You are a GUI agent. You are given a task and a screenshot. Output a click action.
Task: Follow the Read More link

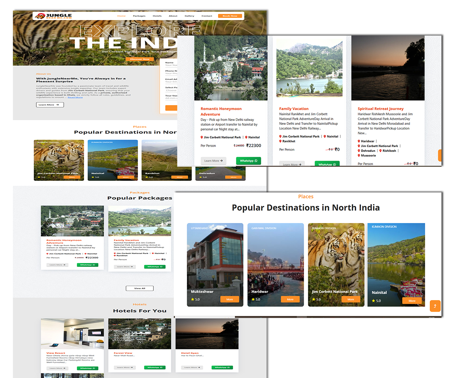tap(75, 98)
